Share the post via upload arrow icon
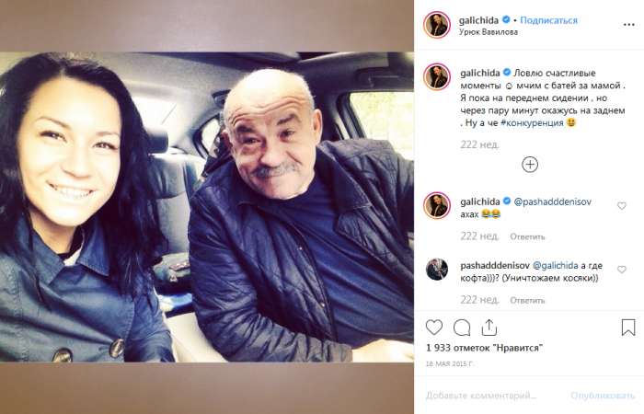This screenshot has height=414, width=644. pos(489,328)
